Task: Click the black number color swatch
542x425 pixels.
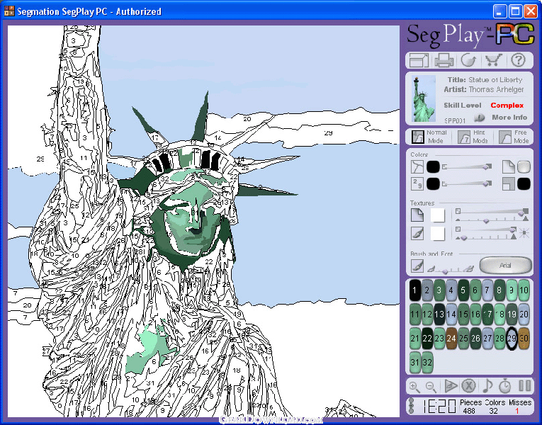Action: (x=433, y=184)
